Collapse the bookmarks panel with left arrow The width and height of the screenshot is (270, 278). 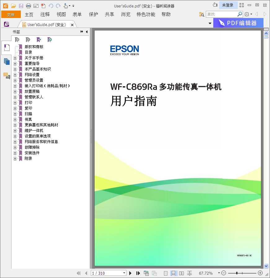pos(86,32)
